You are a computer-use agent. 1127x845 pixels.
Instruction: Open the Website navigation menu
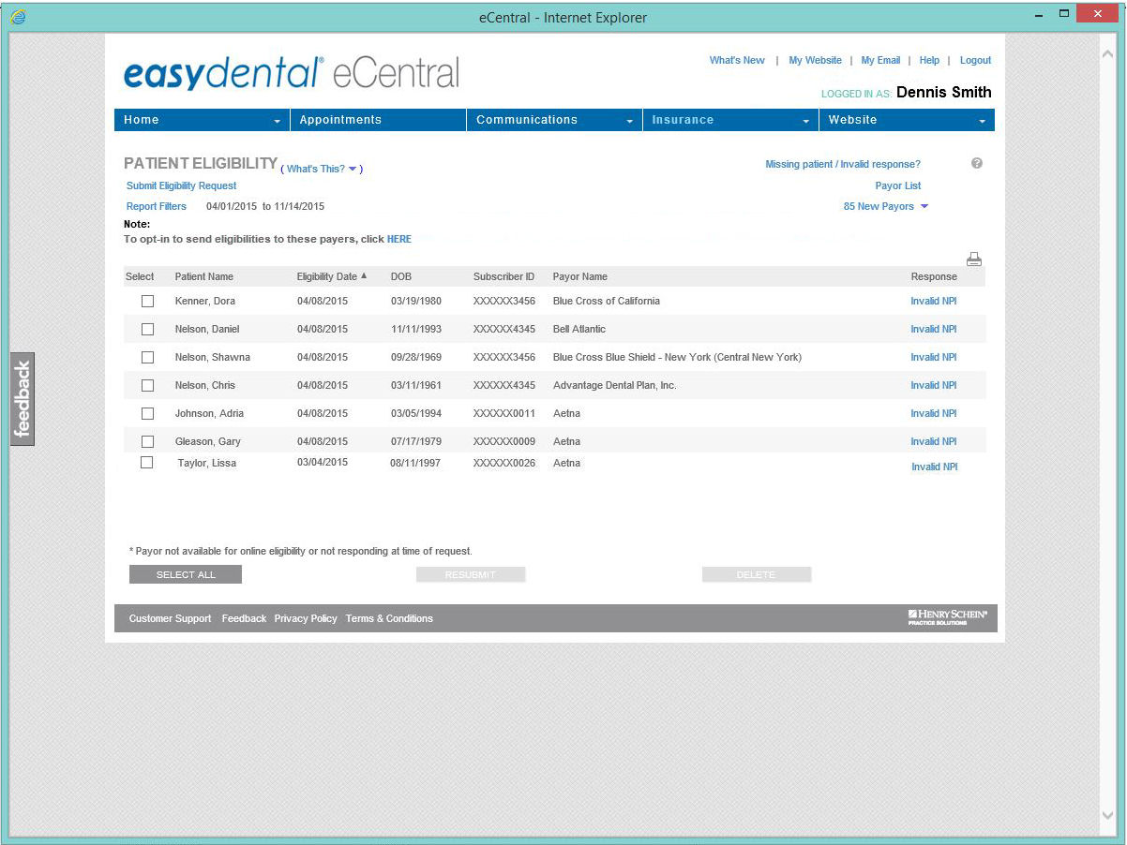[907, 120]
